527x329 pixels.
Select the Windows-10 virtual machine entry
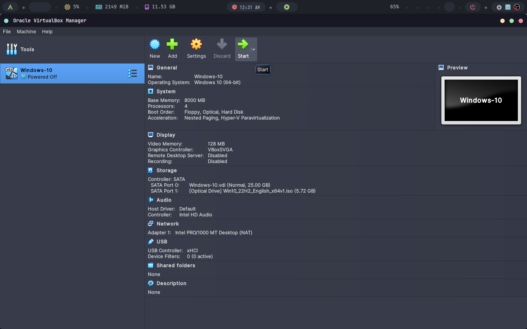pyautogui.click(x=66, y=73)
